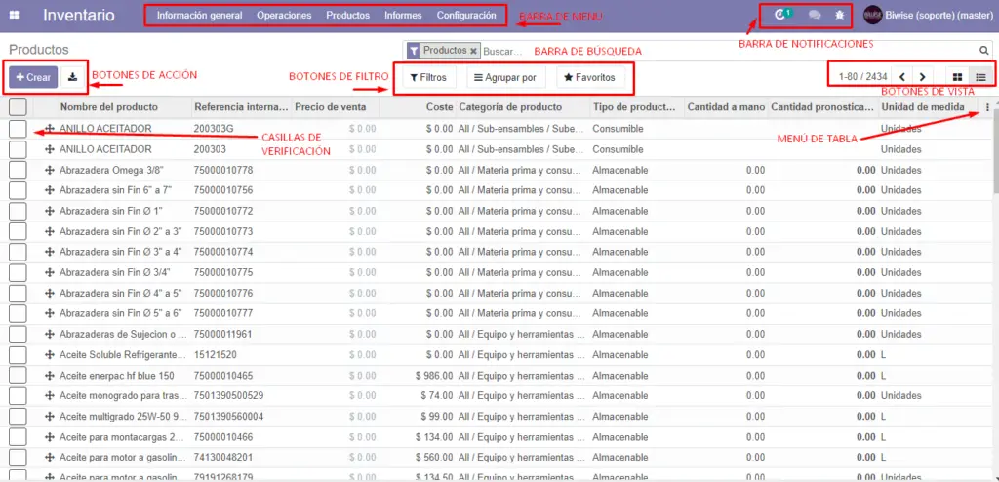Check the Aceite para motor 74130048201 row
Image resolution: width=999 pixels, height=482 pixels.
coord(18,458)
